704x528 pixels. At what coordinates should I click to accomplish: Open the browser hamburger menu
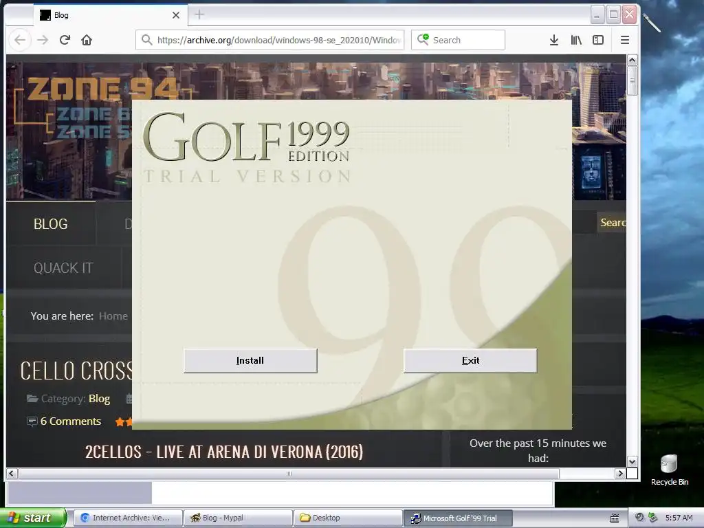click(x=624, y=40)
